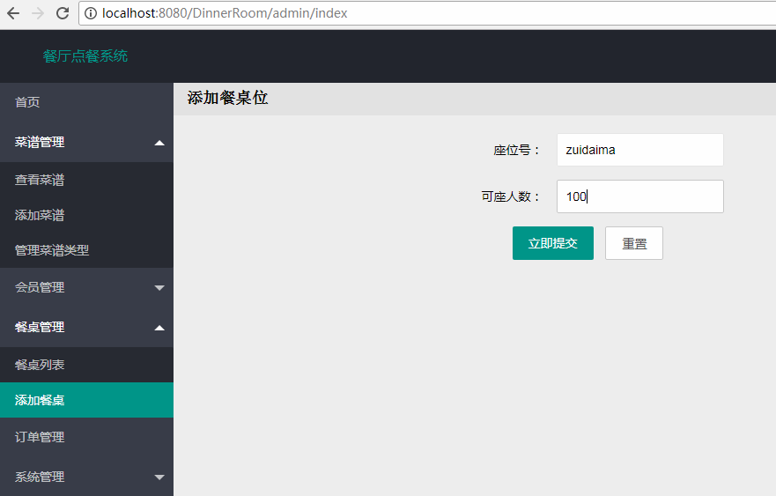Click the site info icon in address bar
This screenshot has height=496, width=776.
[91, 14]
